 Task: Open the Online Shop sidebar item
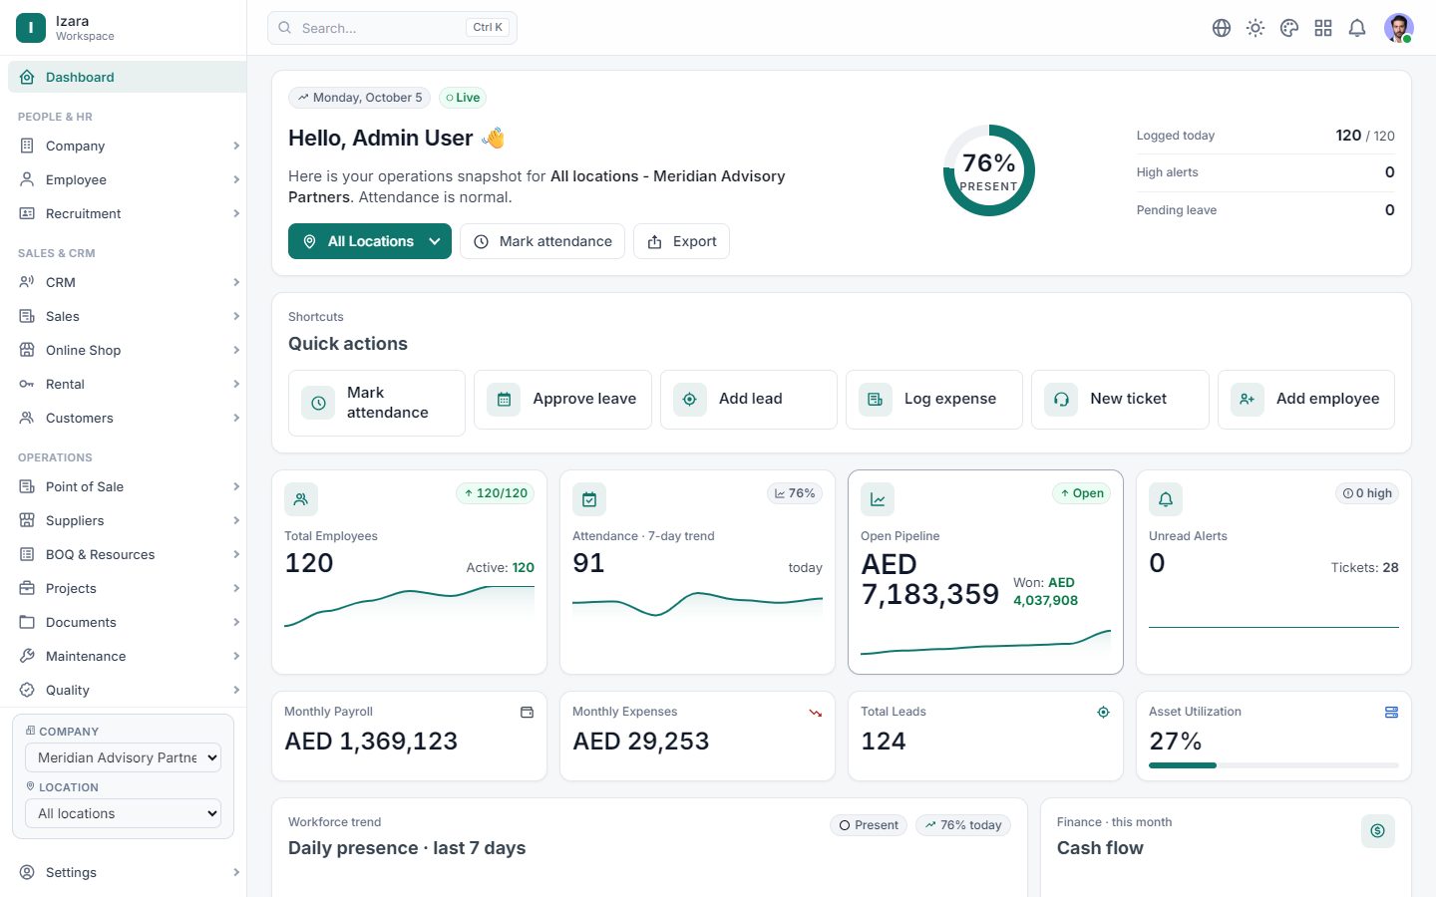pos(127,350)
